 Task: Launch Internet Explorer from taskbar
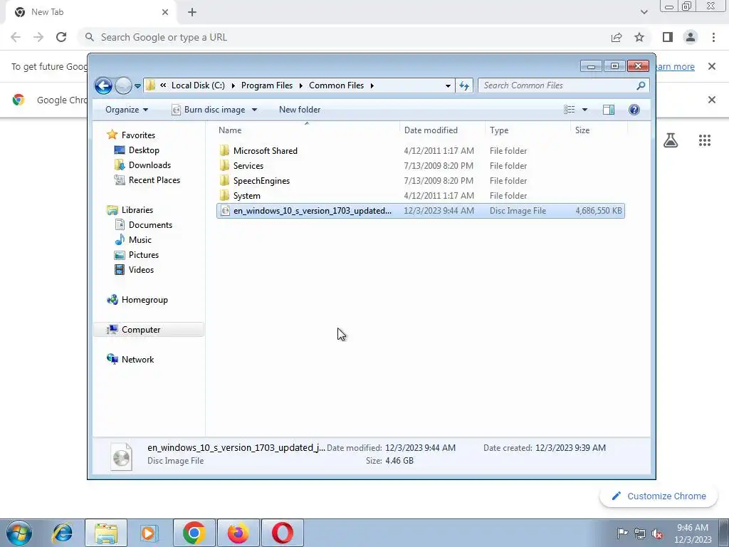(63, 533)
